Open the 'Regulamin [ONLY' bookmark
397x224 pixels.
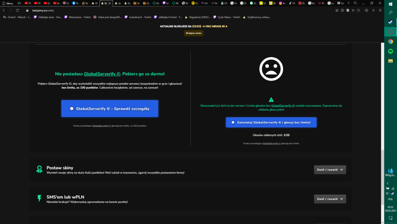[x=197, y=17]
